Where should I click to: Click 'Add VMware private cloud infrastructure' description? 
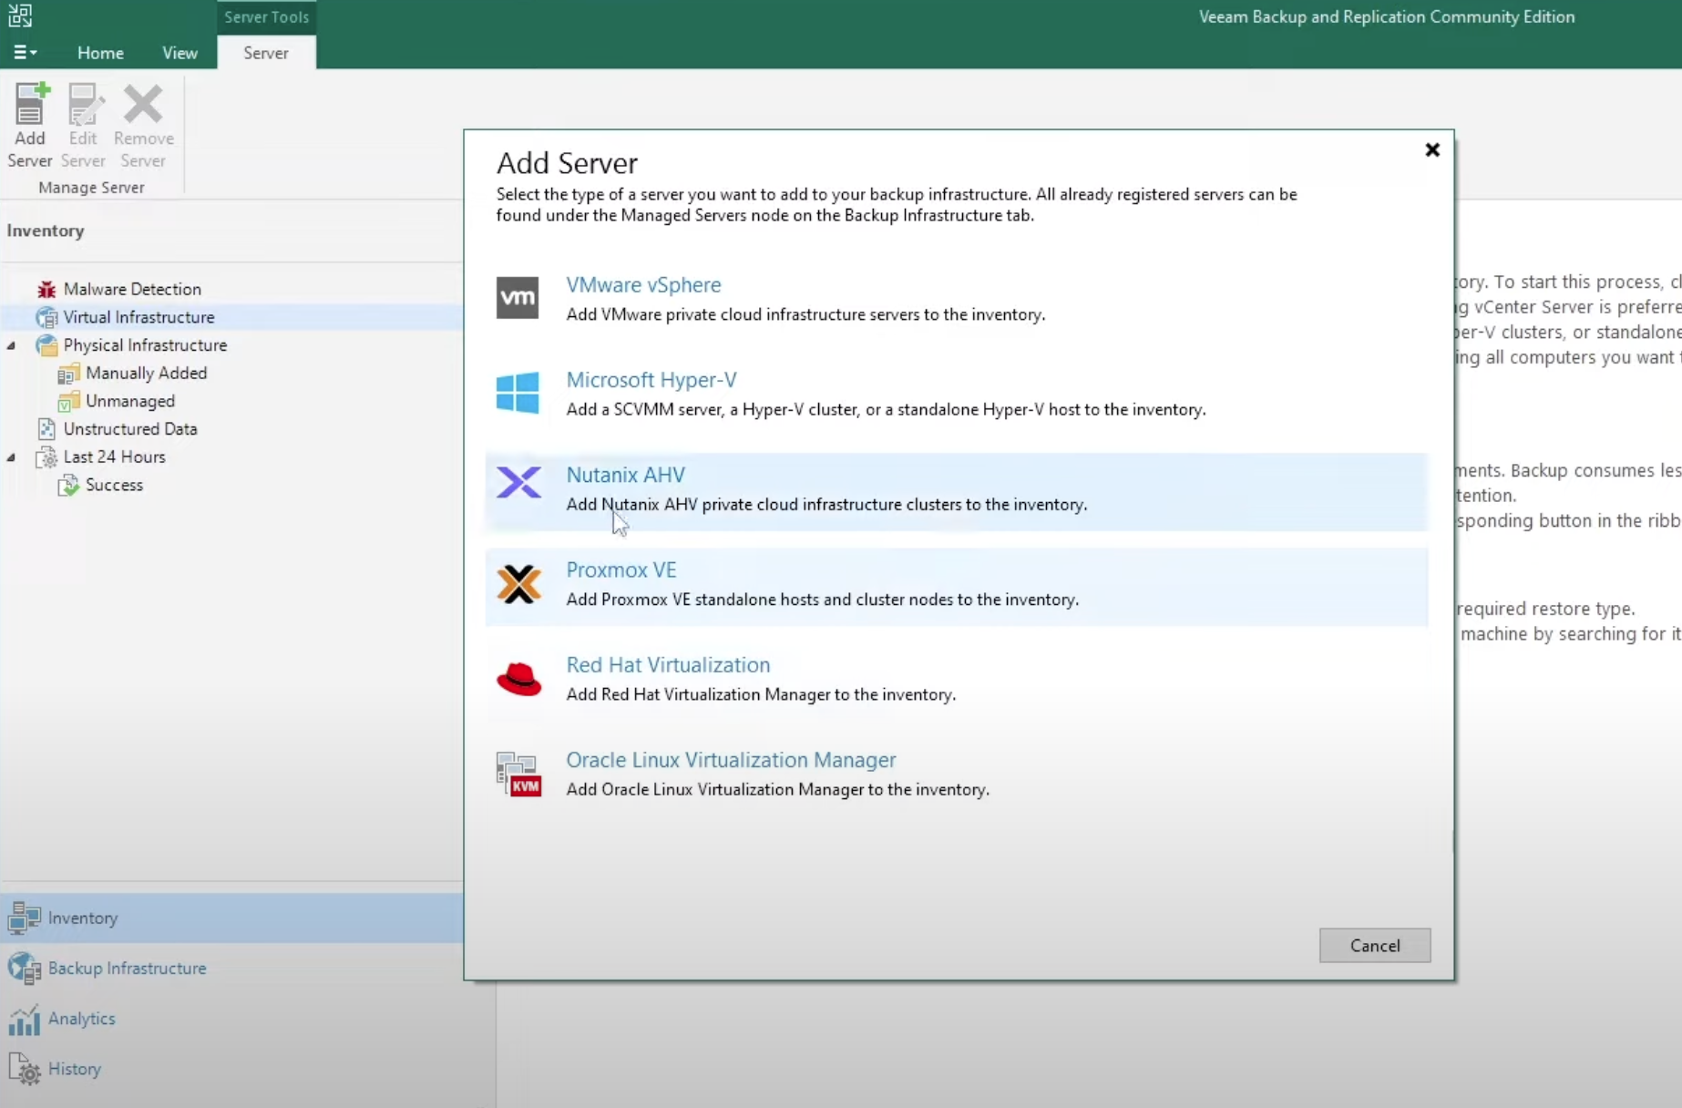[x=805, y=314]
